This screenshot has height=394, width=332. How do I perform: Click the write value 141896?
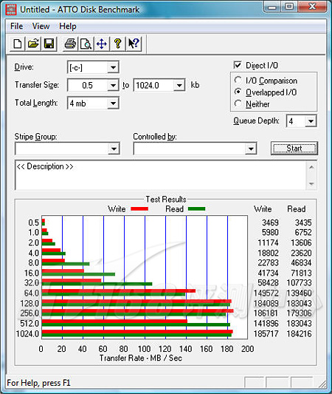tap(266, 323)
